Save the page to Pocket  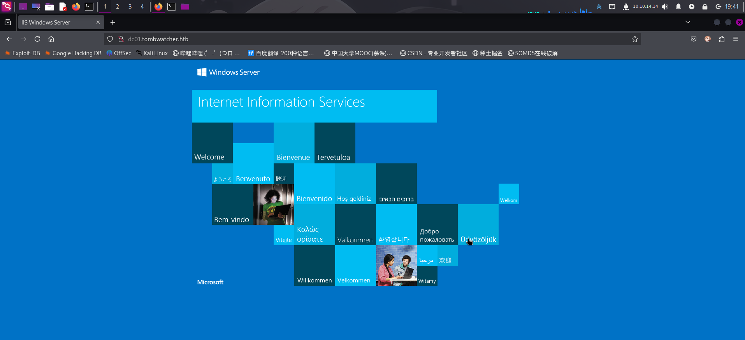click(x=694, y=39)
